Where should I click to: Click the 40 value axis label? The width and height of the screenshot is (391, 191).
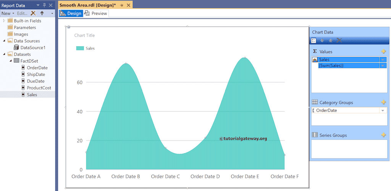coord(79,111)
